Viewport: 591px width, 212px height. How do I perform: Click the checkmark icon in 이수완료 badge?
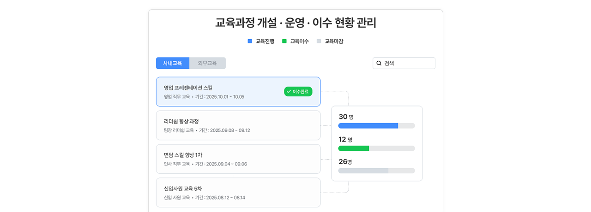click(289, 92)
